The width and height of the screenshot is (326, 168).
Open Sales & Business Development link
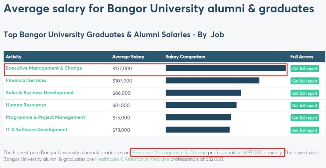[x=40, y=93]
